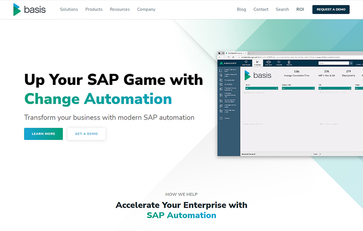
Task: Click the basis logo inside the dashboard
Action: (258, 75)
